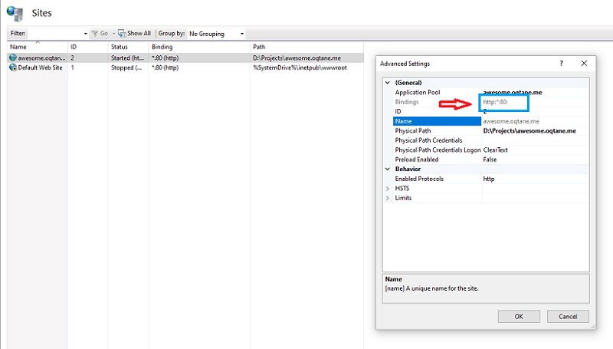Click the OK button
The width and height of the screenshot is (613, 349).
pyautogui.click(x=519, y=317)
